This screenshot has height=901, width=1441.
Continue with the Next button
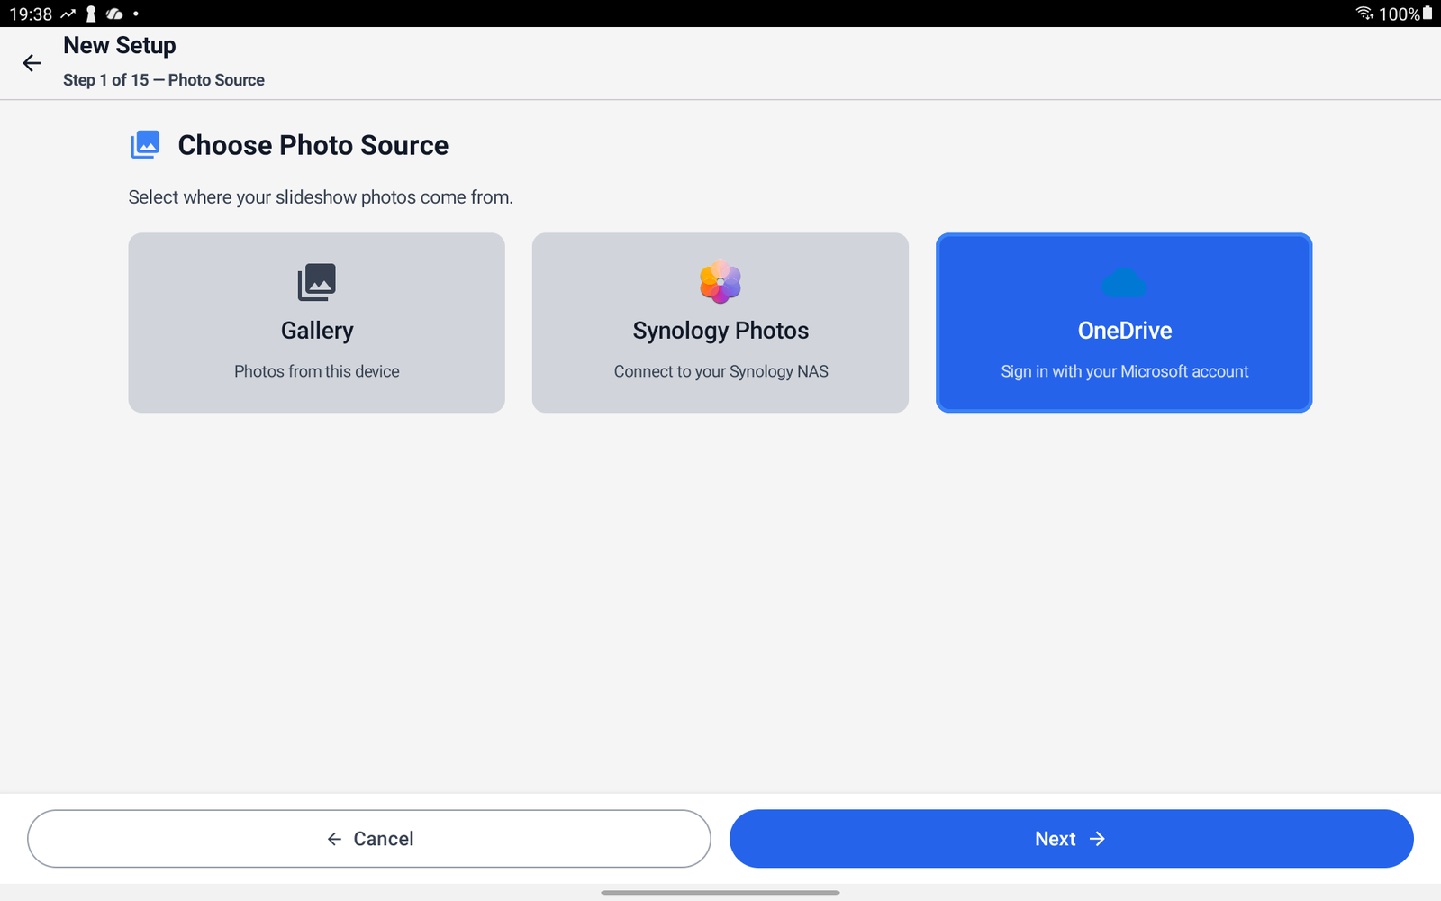pyautogui.click(x=1072, y=839)
